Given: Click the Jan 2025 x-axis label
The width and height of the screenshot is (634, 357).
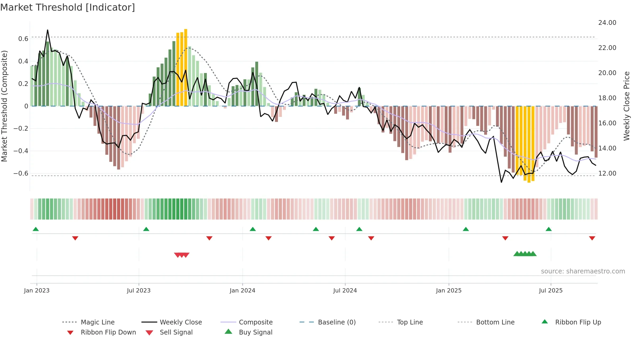Looking at the screenshot, I should pos(449,290).
